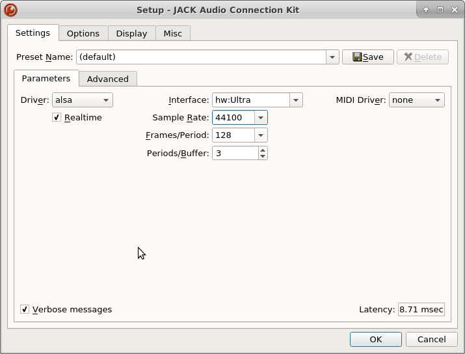Viewport: 465px width, 354px height.
Task: Click the Frames/Period 128 field
Action: click(x=233, y=135)
